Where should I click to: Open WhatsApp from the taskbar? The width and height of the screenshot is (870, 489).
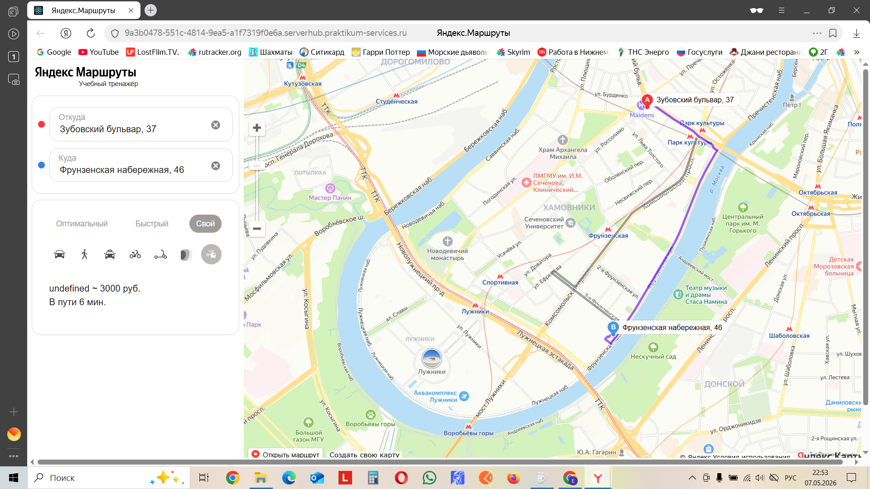429,478
